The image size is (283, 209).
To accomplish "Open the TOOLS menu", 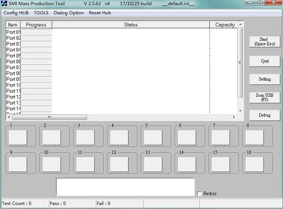I will click(41, 13).
